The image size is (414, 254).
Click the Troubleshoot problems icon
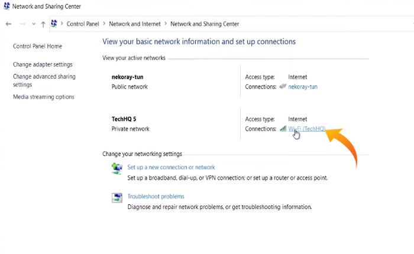click(x=117, y=198)
